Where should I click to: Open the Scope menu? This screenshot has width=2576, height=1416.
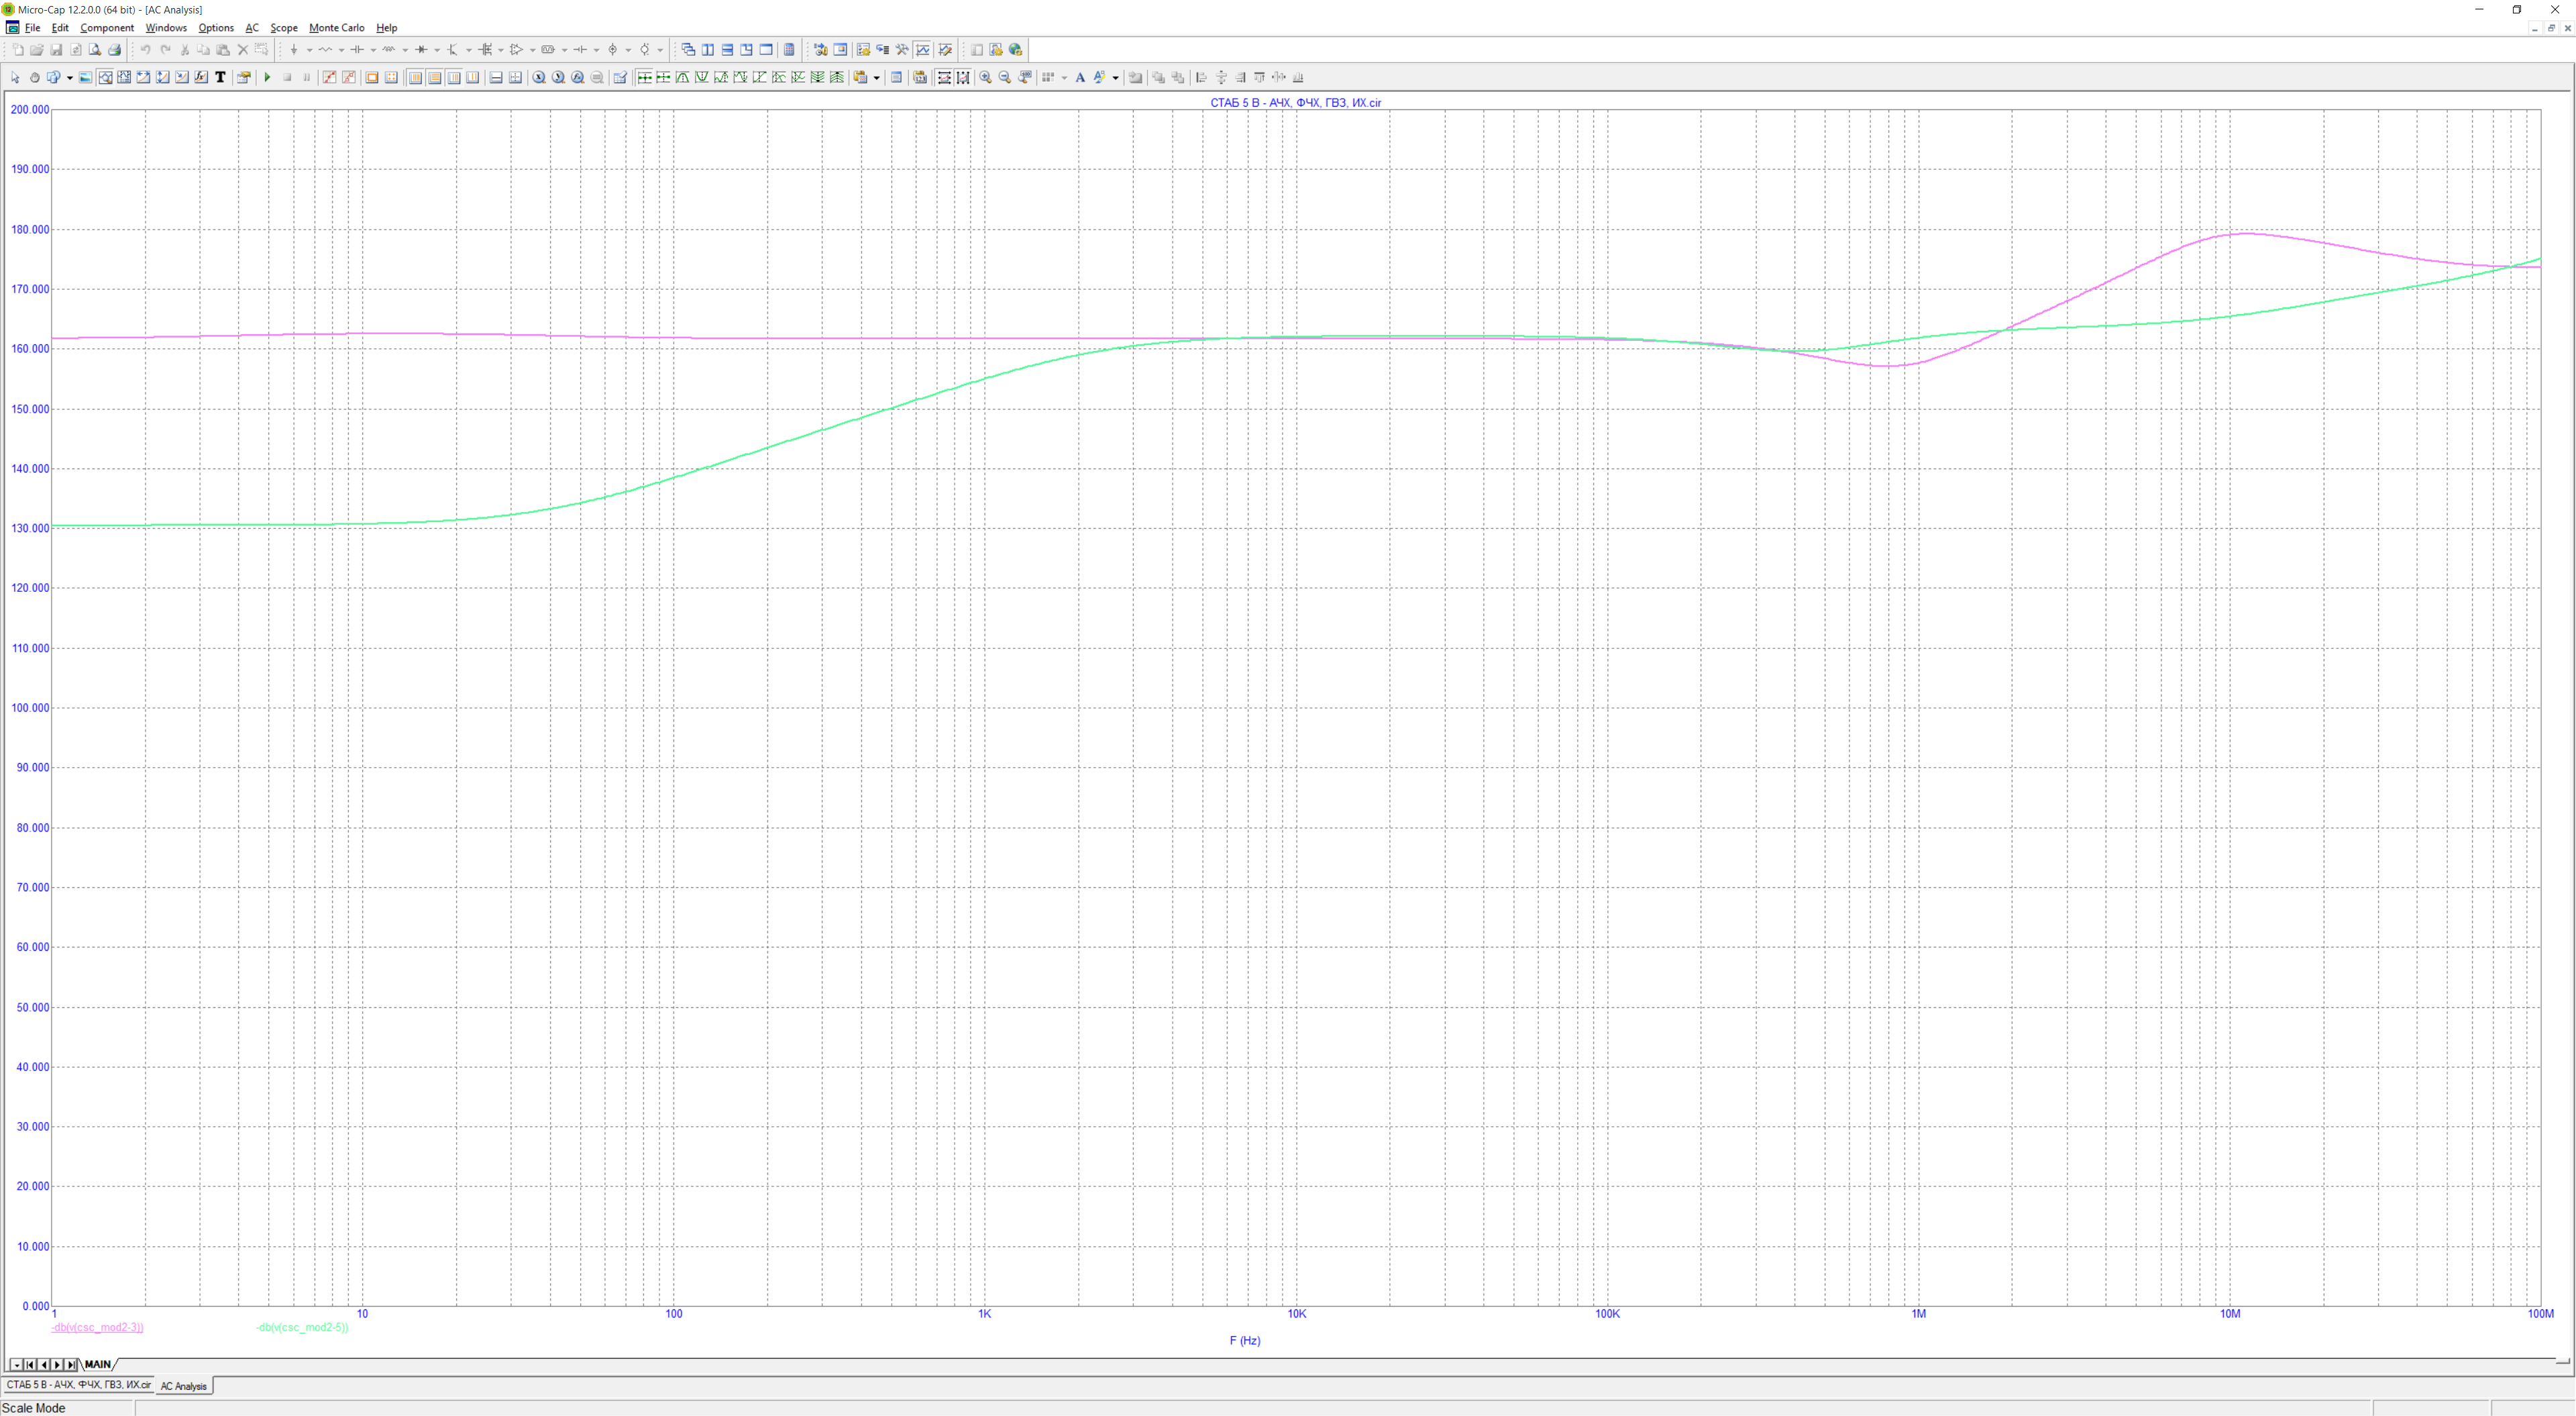click(284, 28)
